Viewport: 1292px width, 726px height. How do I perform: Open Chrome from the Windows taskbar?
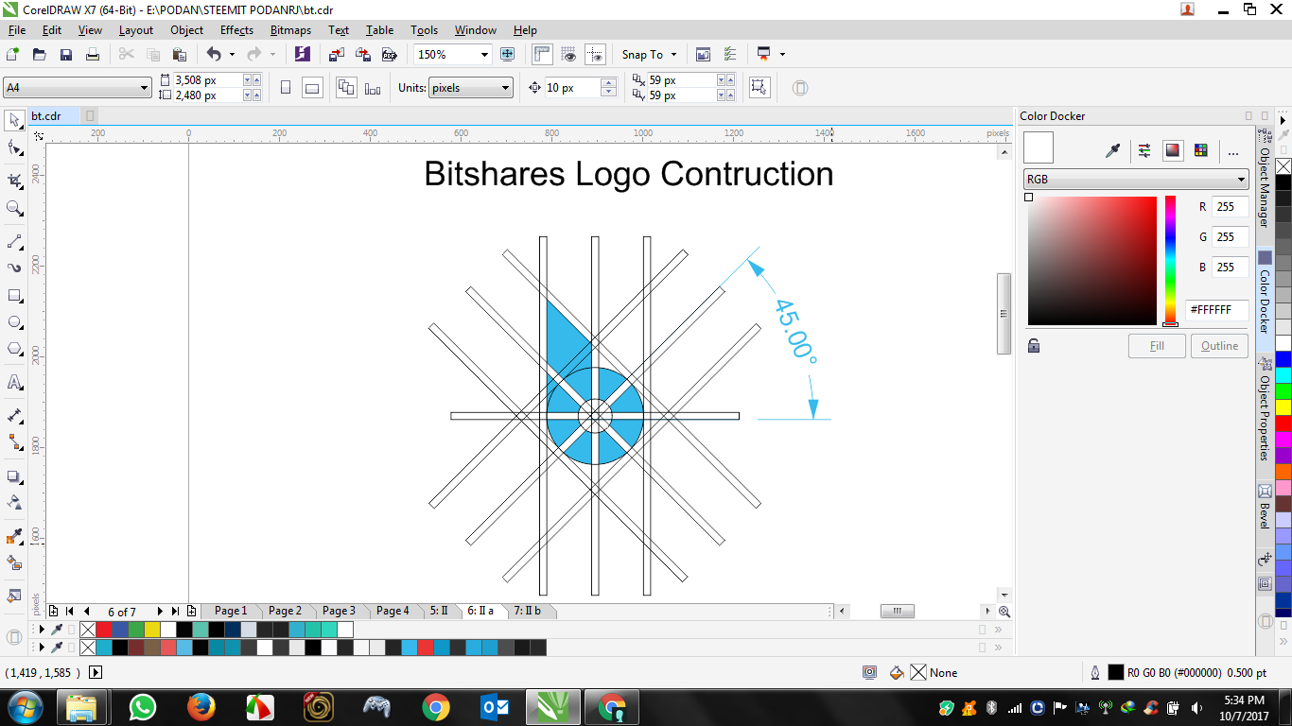(436, 707)
